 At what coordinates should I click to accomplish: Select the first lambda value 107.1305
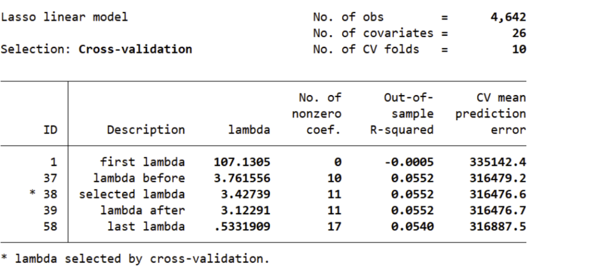tap(242, 162)
